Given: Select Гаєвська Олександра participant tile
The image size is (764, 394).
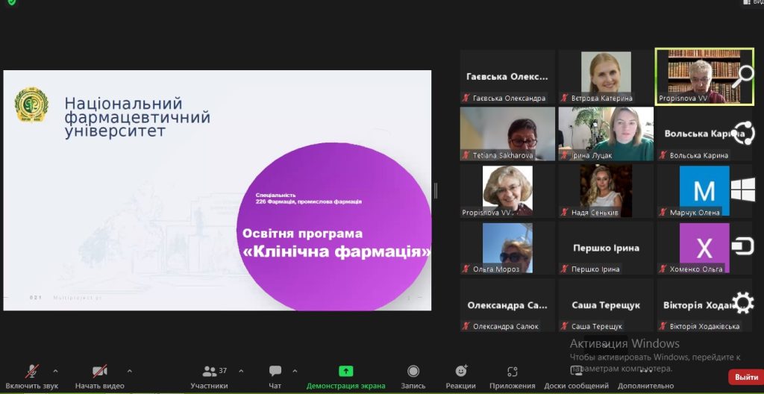Looking at the screenshot, I should pos(507,77).
